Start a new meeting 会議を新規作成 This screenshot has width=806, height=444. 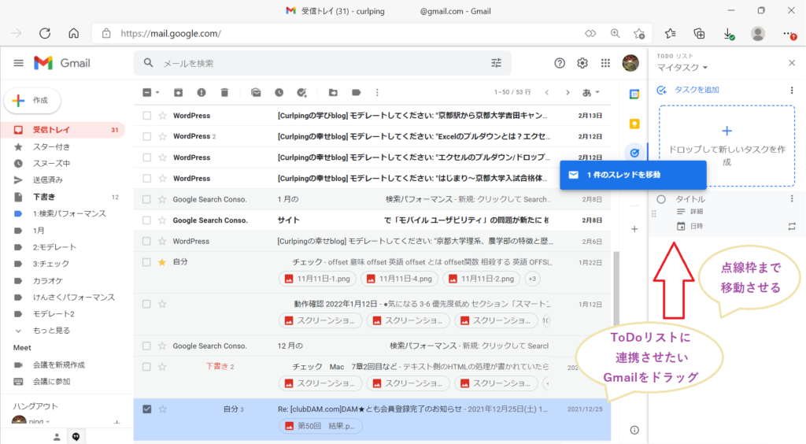click(x=58, y=364)
